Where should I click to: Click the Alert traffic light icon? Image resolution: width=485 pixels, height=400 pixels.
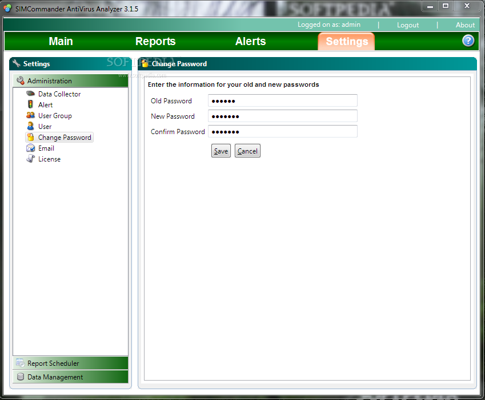point(30,104)
